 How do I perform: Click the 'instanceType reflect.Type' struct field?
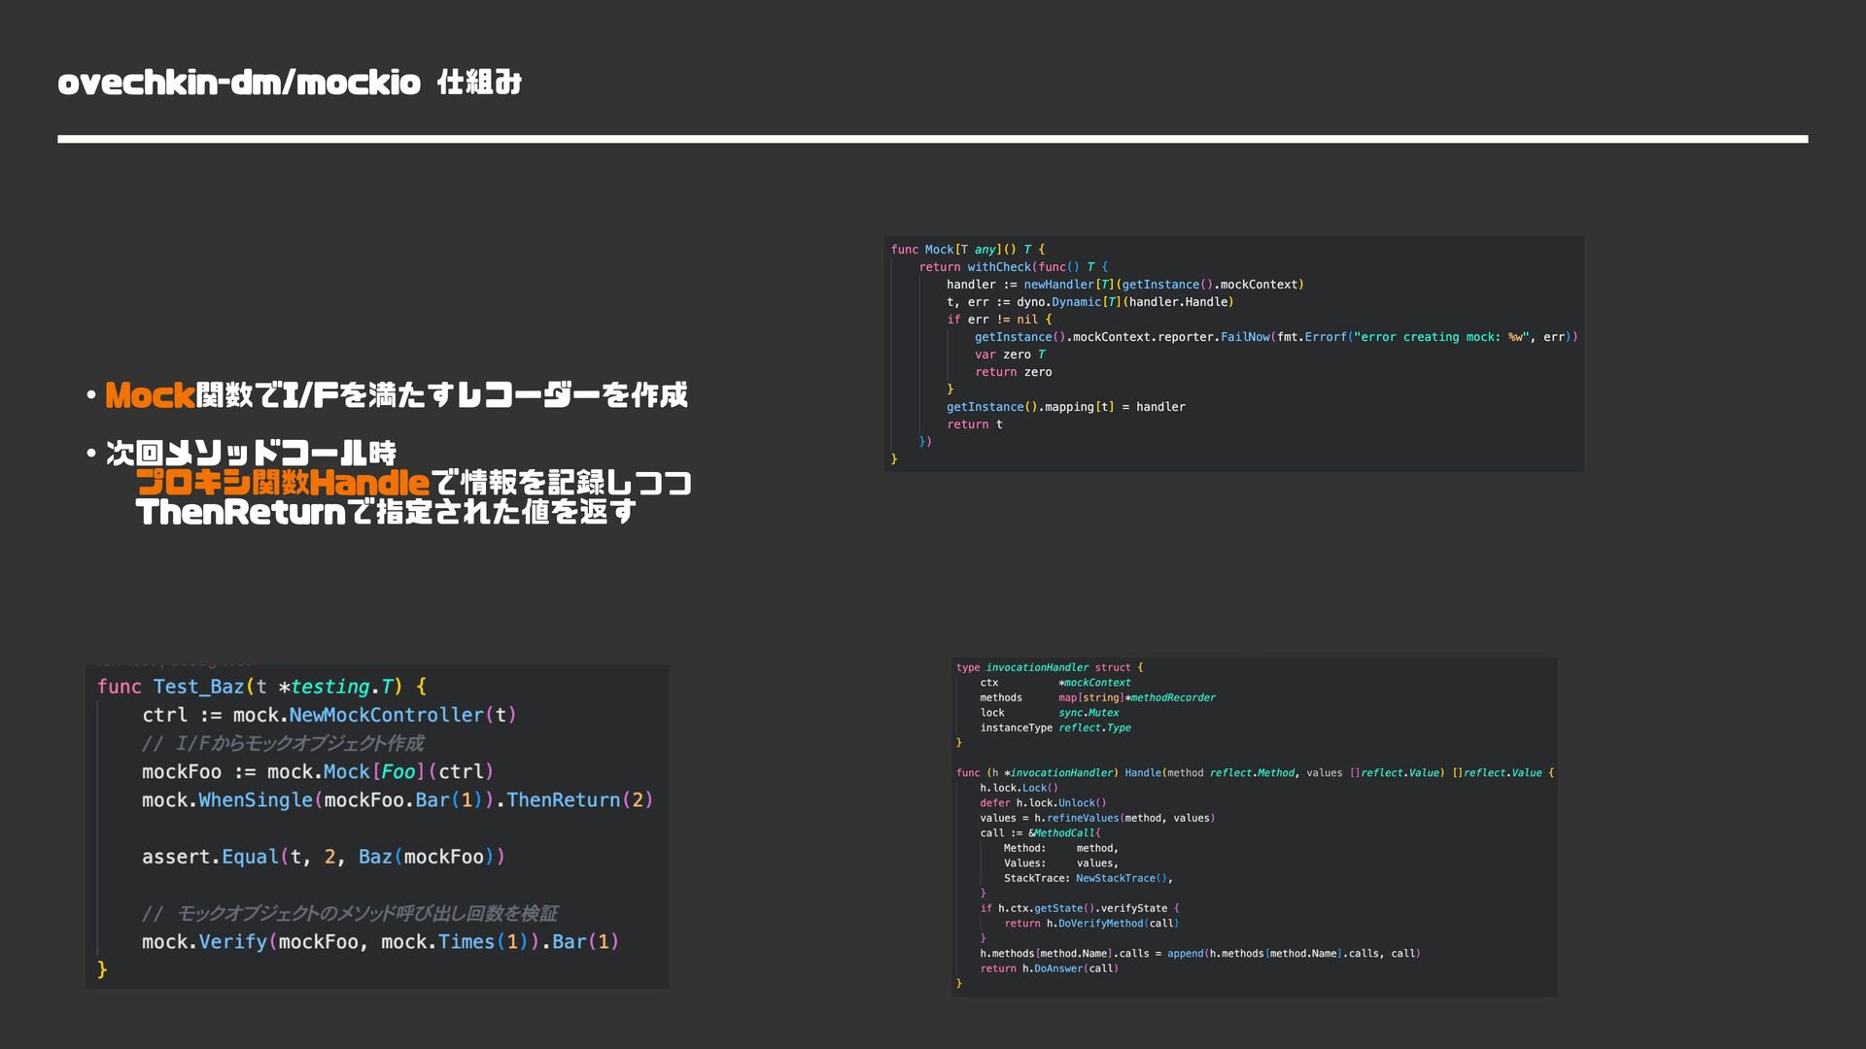pos(1055,728)
